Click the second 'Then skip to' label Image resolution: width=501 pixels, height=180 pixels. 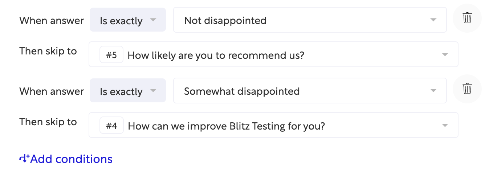click(48, 122)
